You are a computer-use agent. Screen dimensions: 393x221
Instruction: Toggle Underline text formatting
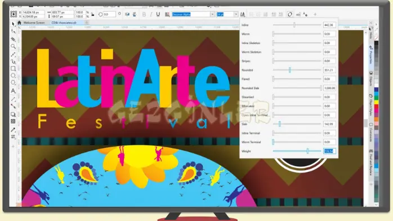158,14
